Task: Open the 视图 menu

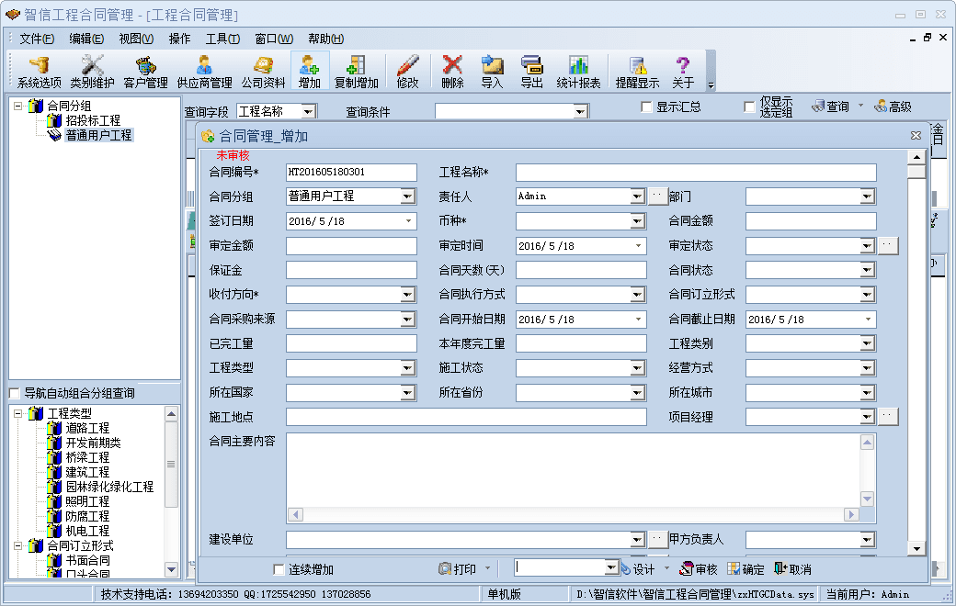Action: tap(135, 39)
